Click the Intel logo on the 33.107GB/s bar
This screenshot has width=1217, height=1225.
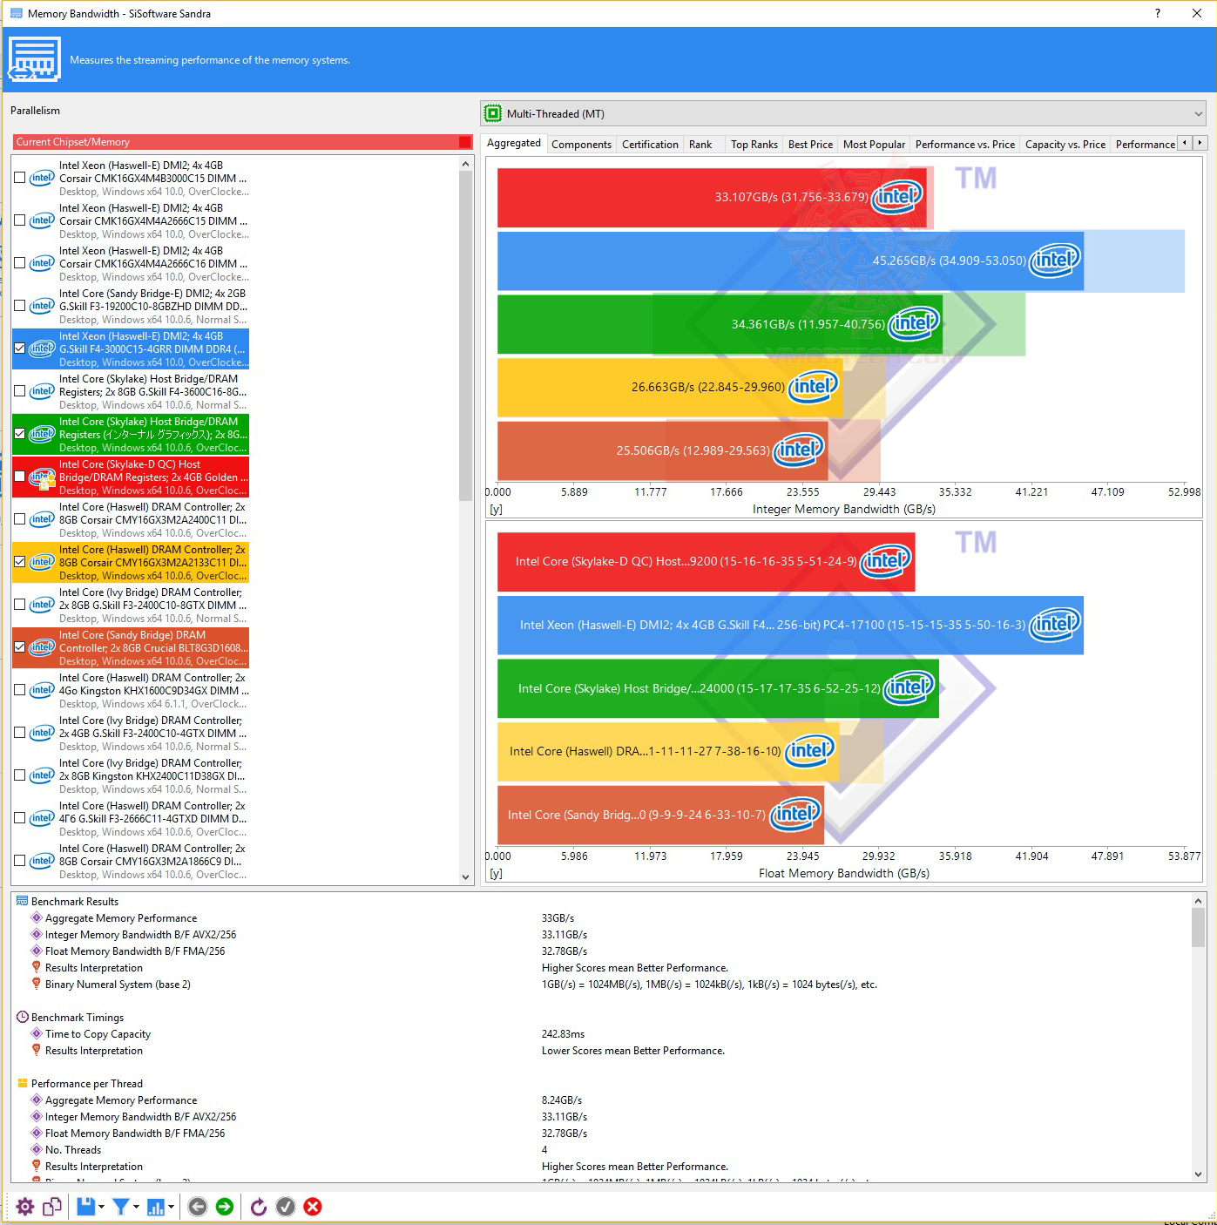coord(896,197)
